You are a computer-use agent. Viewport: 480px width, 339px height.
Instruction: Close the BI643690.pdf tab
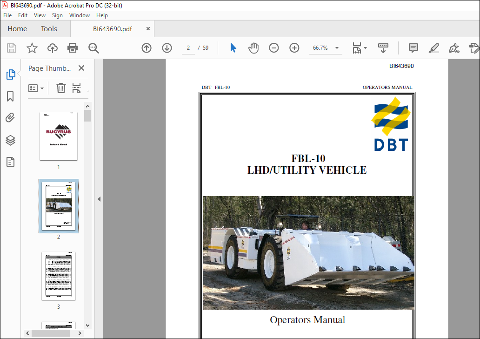point(148,28)
